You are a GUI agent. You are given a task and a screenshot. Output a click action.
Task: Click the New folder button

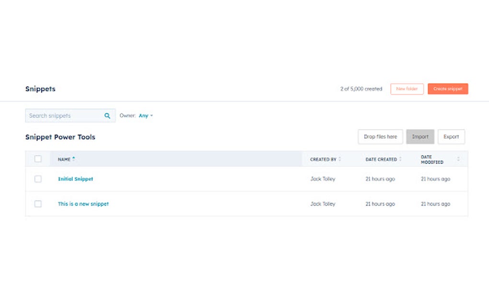(407, 89)
